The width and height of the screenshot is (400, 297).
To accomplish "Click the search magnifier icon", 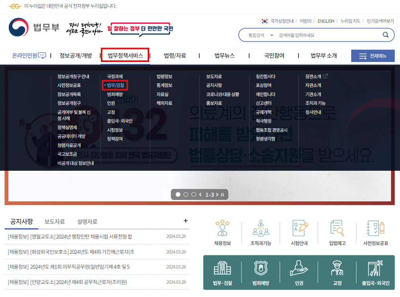I will [x=386, y=35].
